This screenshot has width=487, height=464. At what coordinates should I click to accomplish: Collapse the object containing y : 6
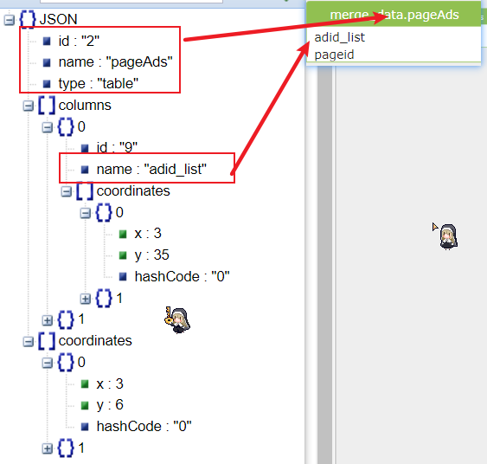tap(48, 363)
